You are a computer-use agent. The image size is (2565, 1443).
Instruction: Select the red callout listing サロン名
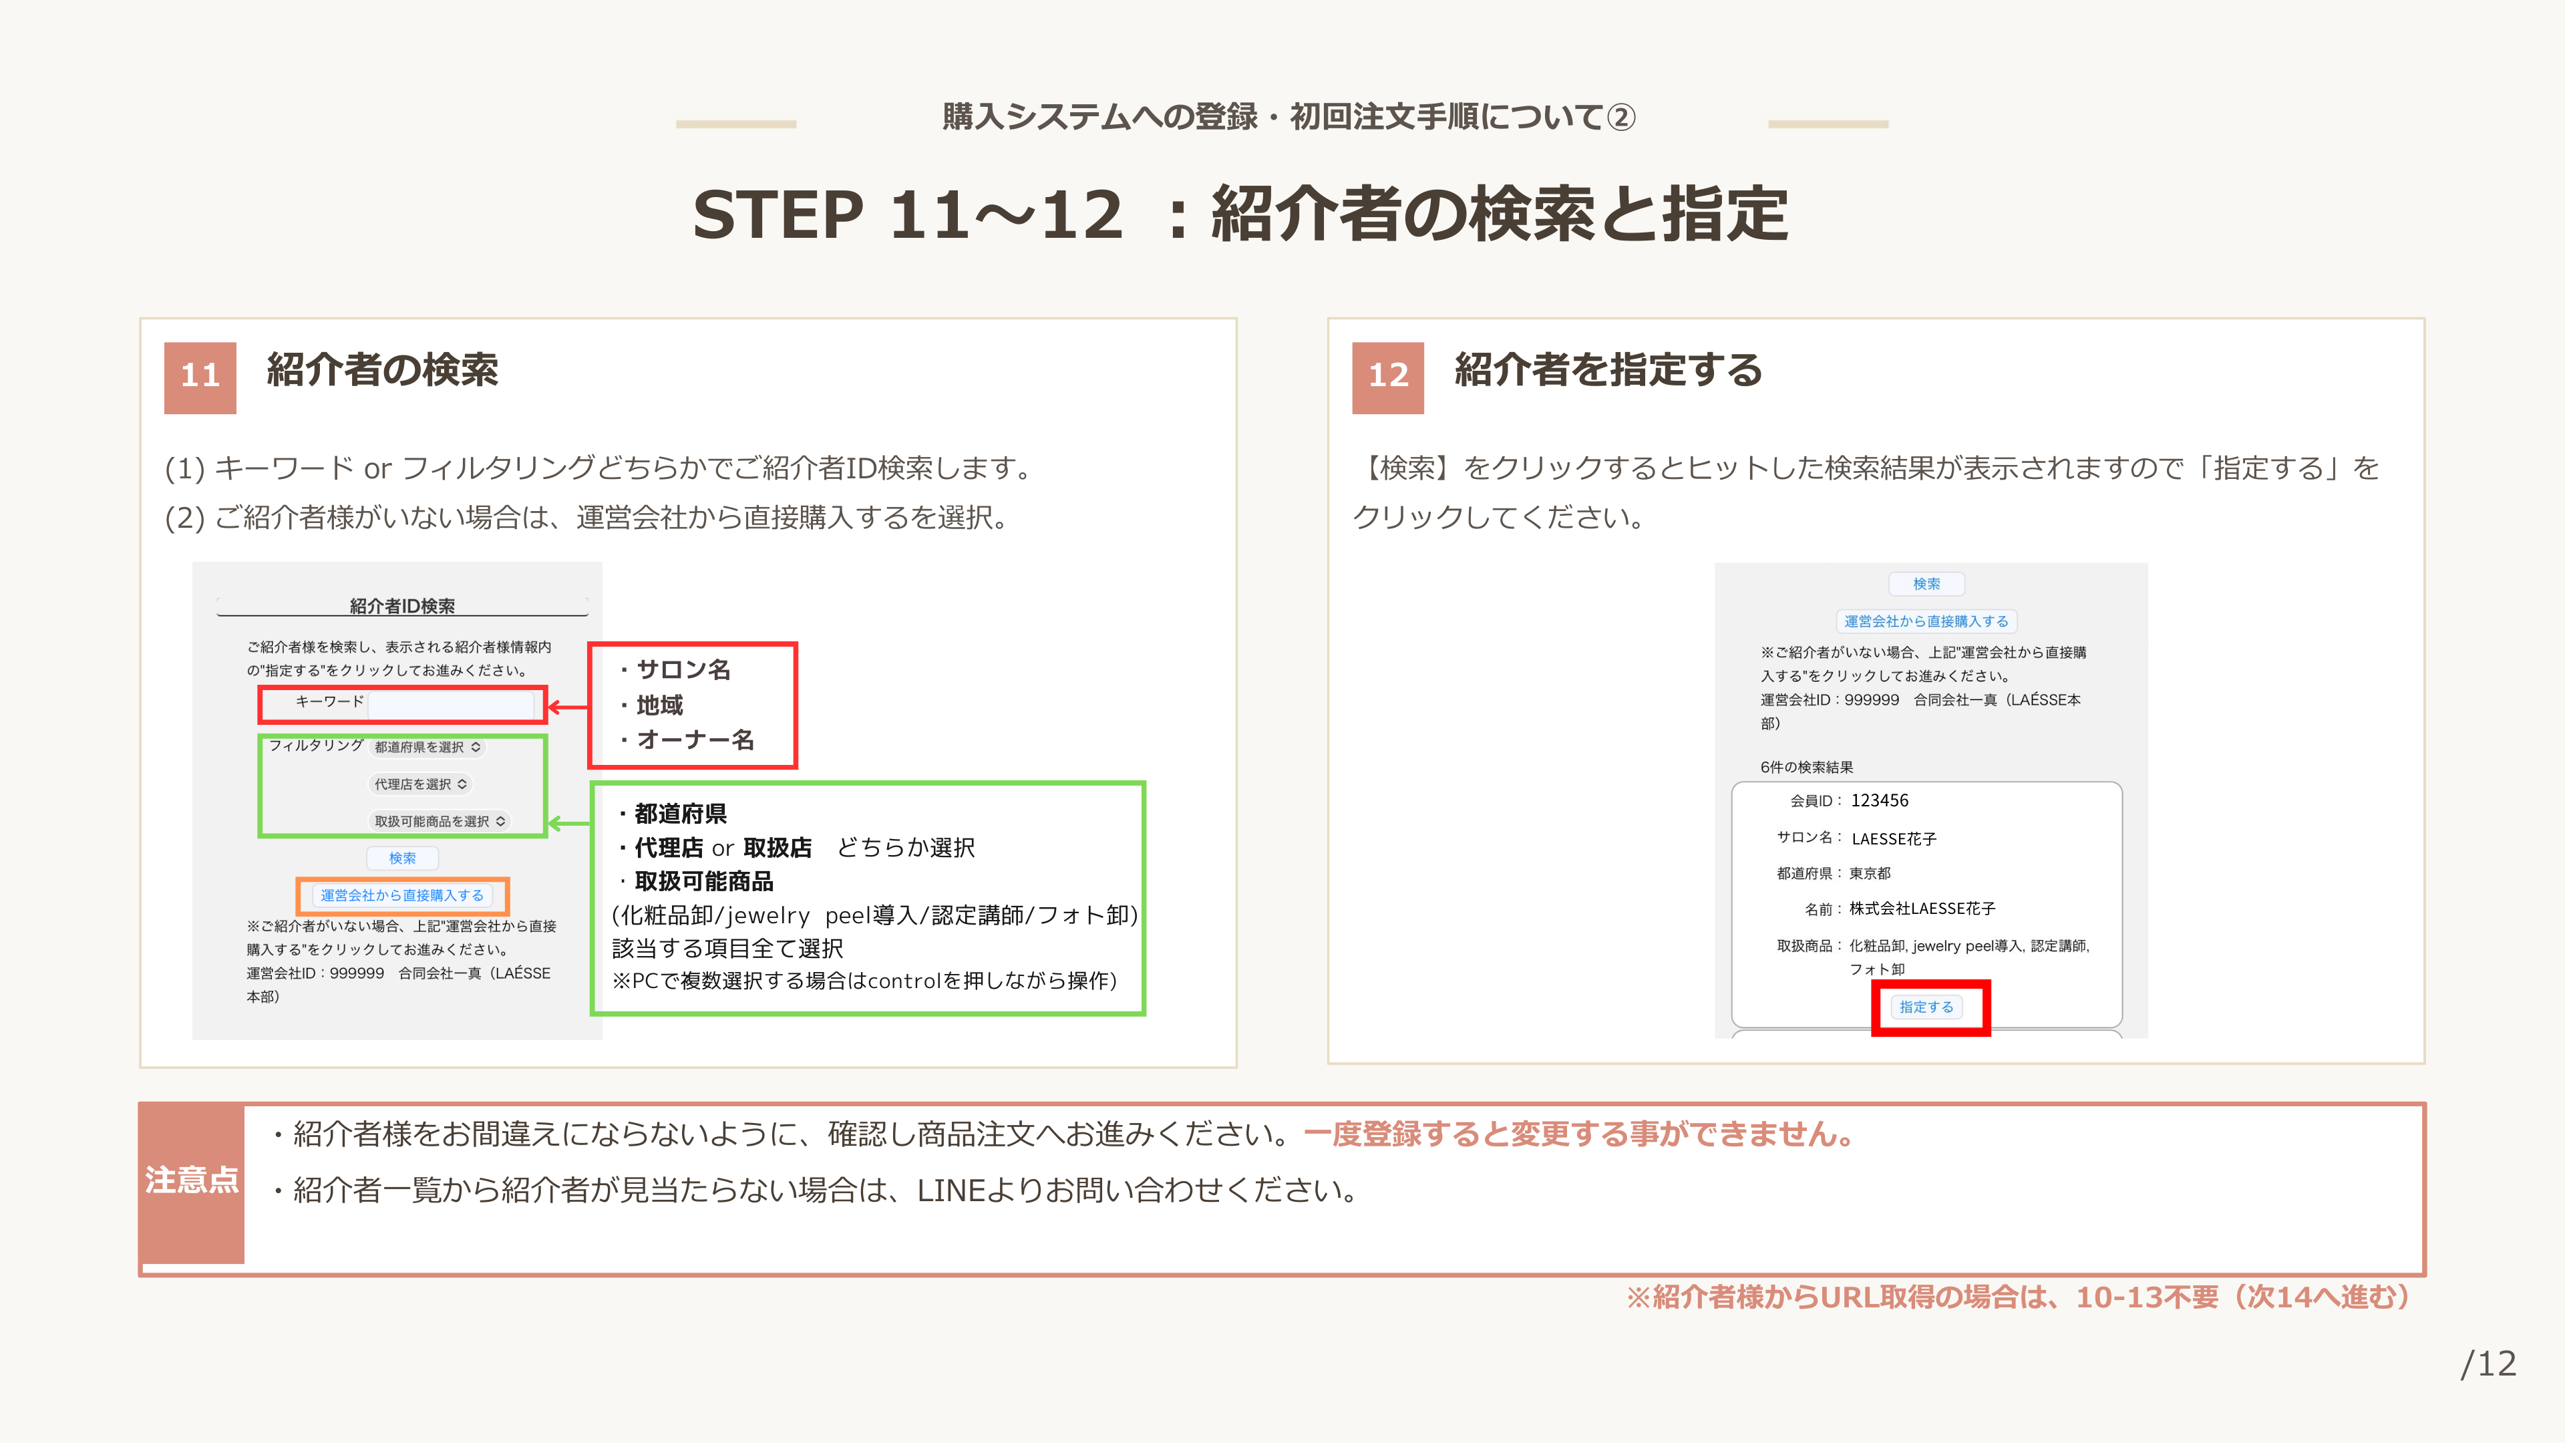[693, 705]
